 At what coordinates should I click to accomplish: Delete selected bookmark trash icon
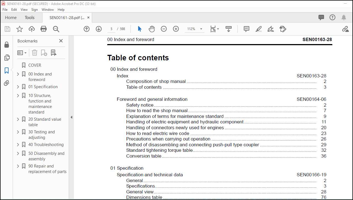[x=34, y=53]
